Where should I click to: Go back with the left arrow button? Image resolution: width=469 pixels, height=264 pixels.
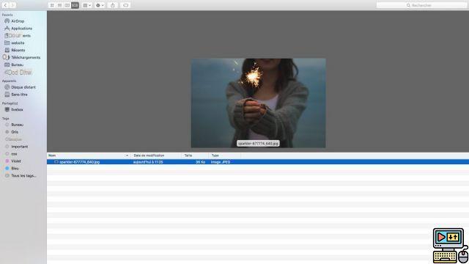click(x=5, y=5)
